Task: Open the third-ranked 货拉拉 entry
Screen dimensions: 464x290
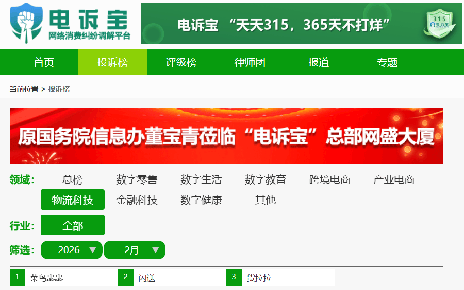Action: pyautogui.click(x=259, y=278)
